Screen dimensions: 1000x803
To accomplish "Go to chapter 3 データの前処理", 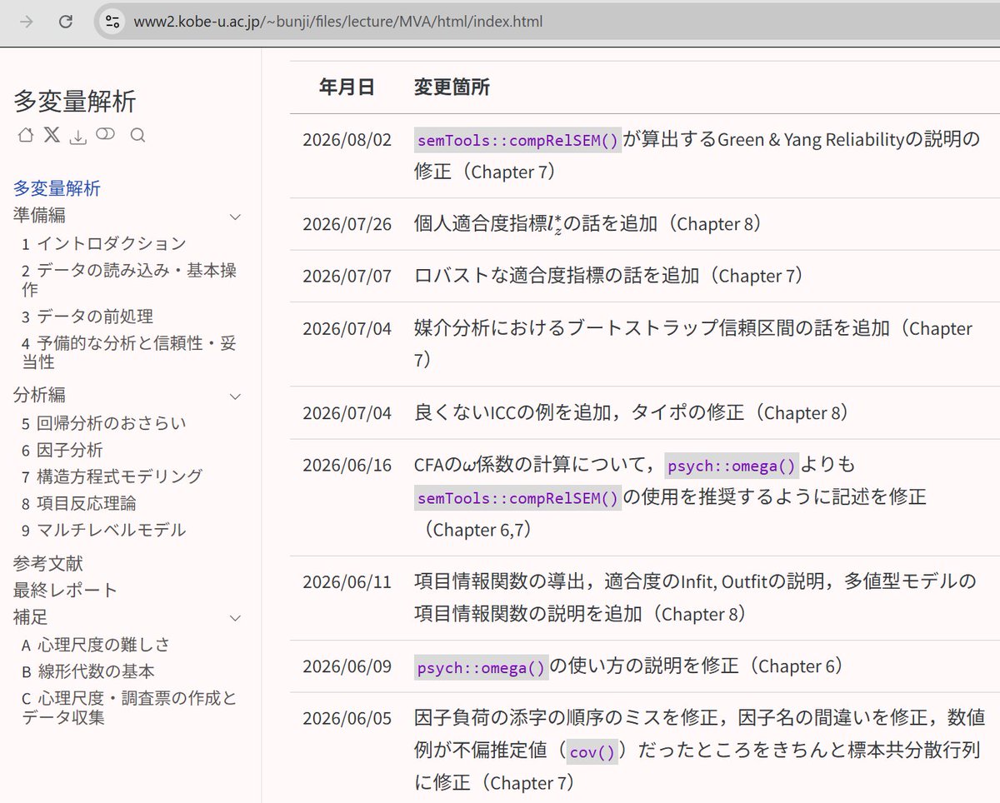I will pyautogui.click(x=87, y=317).
